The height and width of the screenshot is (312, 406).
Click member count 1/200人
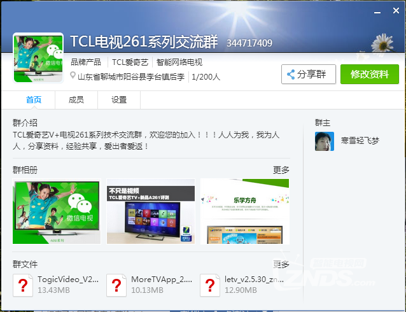[206, 76]
